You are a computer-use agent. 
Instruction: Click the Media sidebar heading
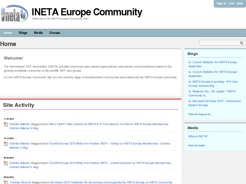click(193, 128)
